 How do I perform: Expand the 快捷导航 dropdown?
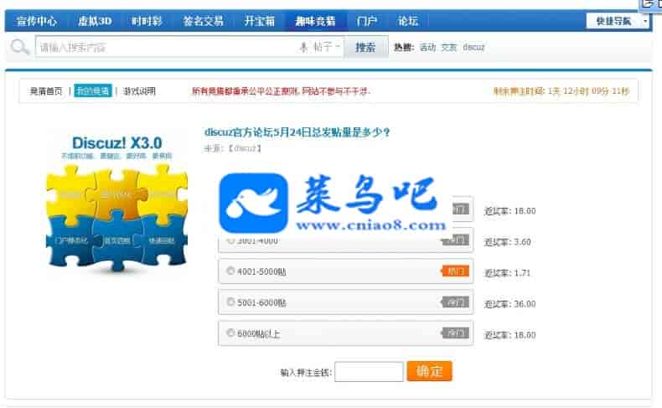click(x=618, y=21)
